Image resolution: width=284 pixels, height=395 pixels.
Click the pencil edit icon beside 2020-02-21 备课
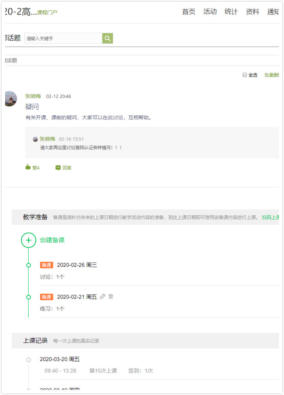point(102,296)
